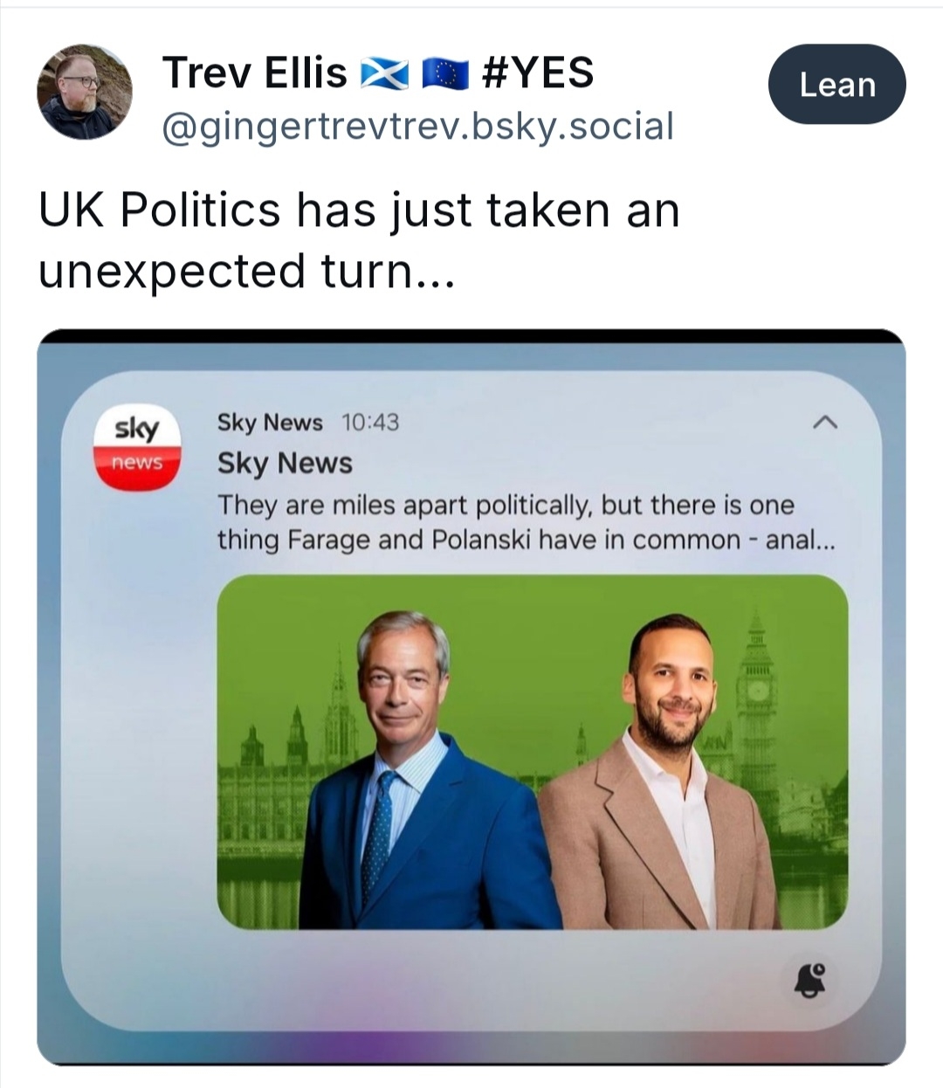Click the Trev Ellis display name
The height and width of the screenshot is (1088, 943).
tap(254, 72)
